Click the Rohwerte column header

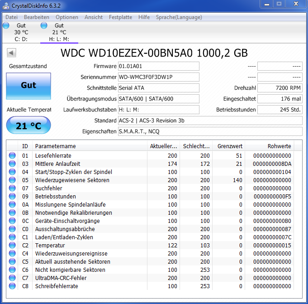point(270,146)
